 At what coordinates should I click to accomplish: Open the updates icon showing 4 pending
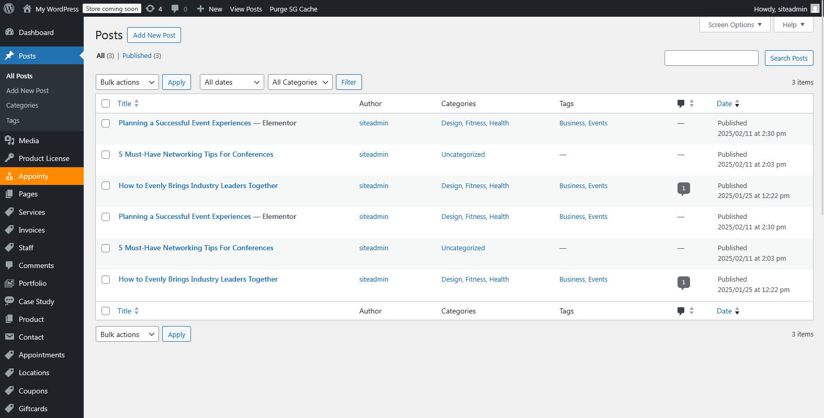point(151,9)
